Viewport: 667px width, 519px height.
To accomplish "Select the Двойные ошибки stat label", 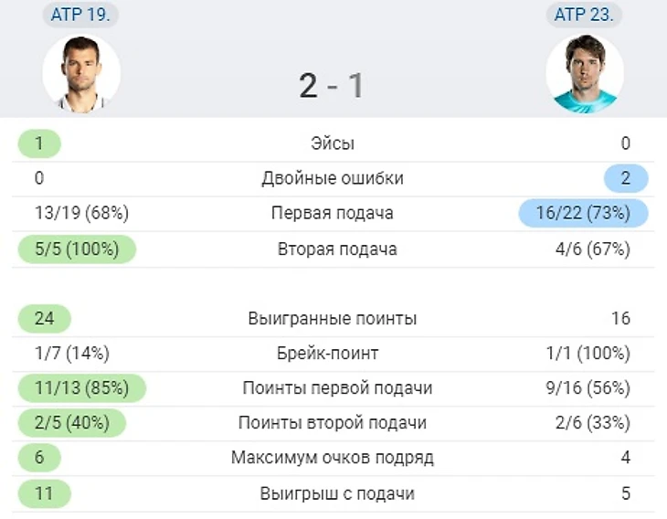I will (333, 178).
